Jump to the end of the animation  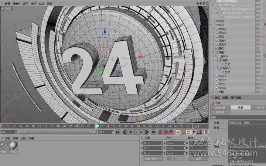153,132
